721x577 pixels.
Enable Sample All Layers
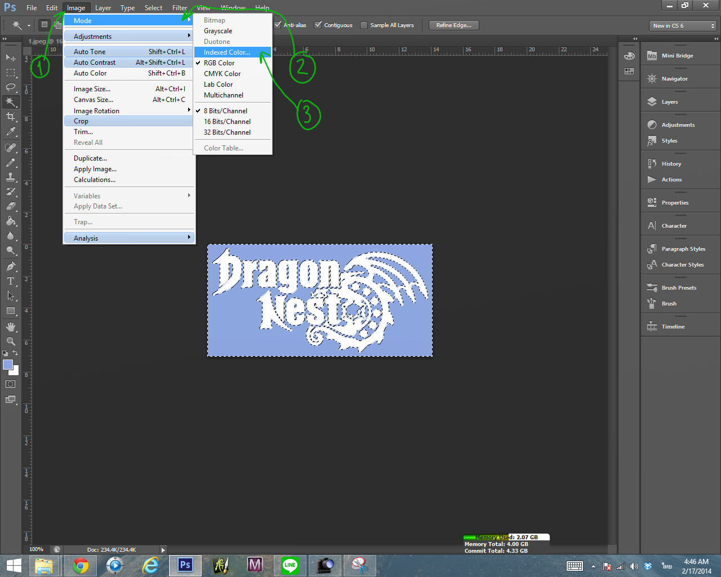click(364, 25)
